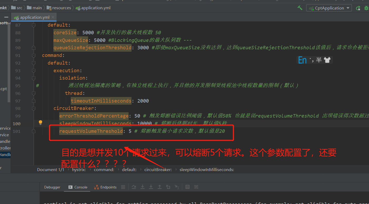Viewport: 369px width, 204px height.
Task: Click the intention light bulb on line 100
Action: (41, 123)
